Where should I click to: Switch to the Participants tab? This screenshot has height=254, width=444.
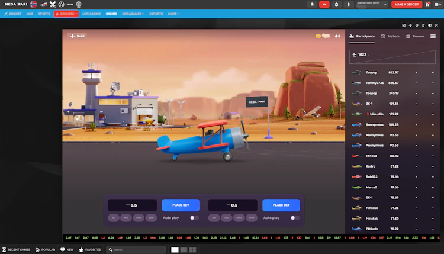[362, 36]
